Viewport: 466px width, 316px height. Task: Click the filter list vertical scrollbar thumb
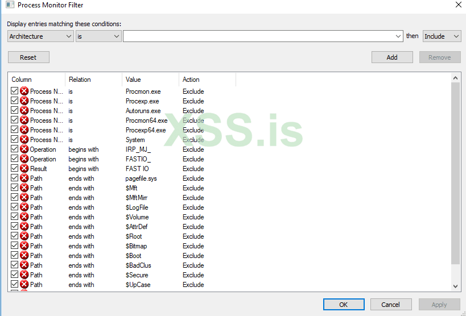(x=455, y=173)
